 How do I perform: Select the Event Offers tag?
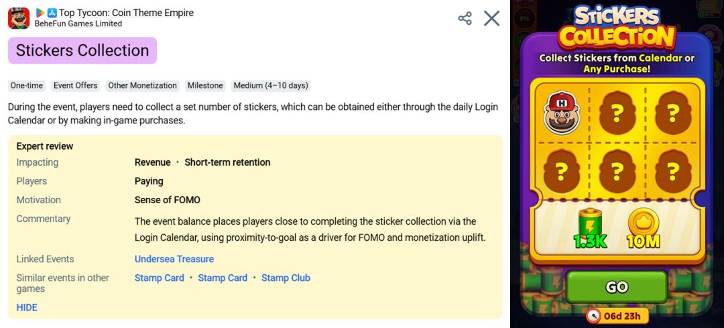[x=76, y=85]
